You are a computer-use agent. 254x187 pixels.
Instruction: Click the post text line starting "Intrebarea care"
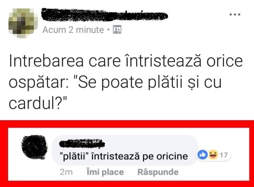pos(126,61)
